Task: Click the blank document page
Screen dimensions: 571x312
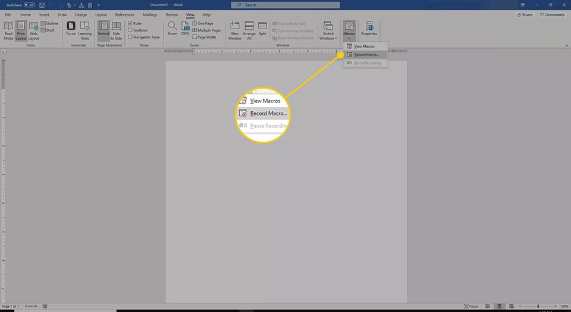Action: [286, 181]
